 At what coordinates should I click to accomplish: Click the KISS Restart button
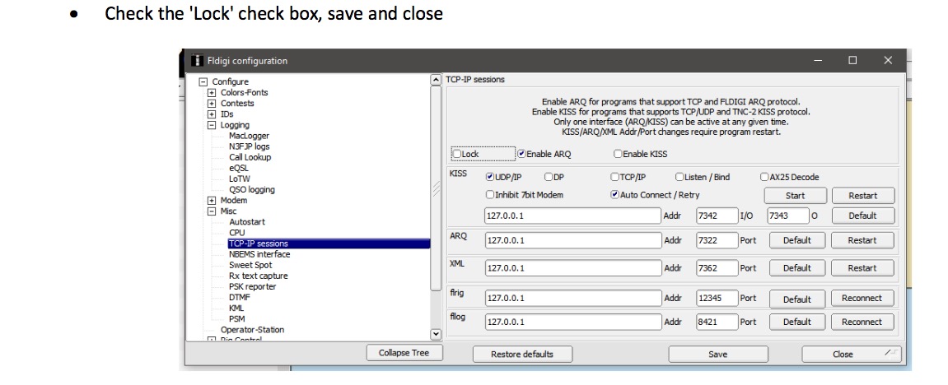[x=862, y=196]
